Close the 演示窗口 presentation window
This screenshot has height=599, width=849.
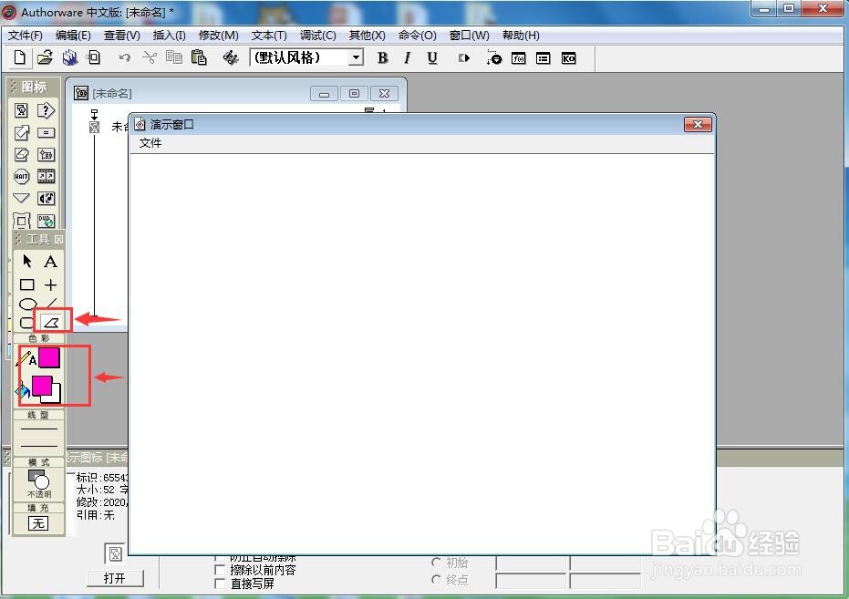698,125
